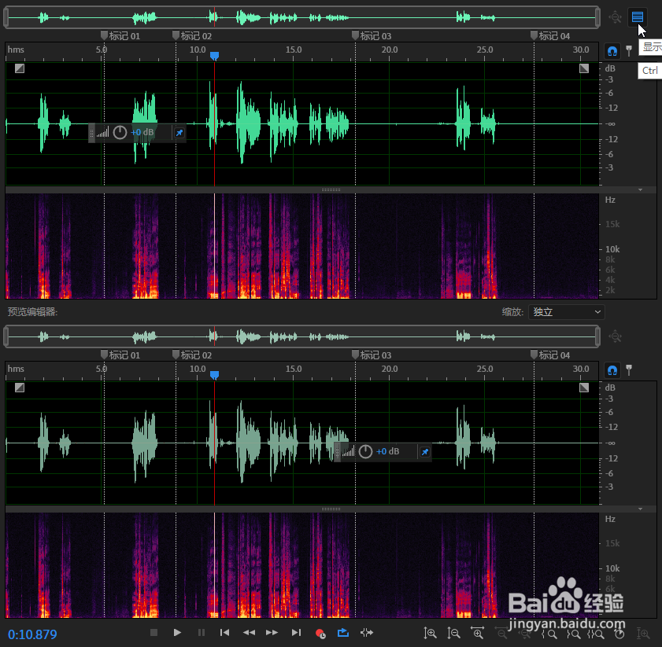662x647 pixels.
Task: Select marker 标记 01 in preview editor
Action: [120, 355]
